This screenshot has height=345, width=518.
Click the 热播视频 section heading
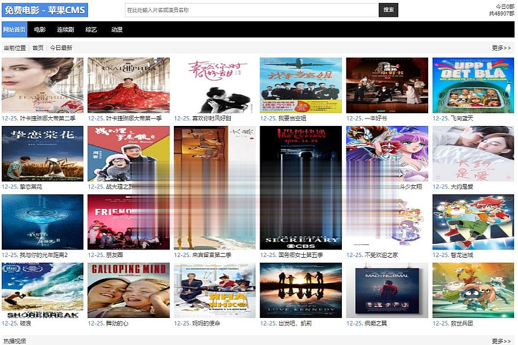(15, 341)
